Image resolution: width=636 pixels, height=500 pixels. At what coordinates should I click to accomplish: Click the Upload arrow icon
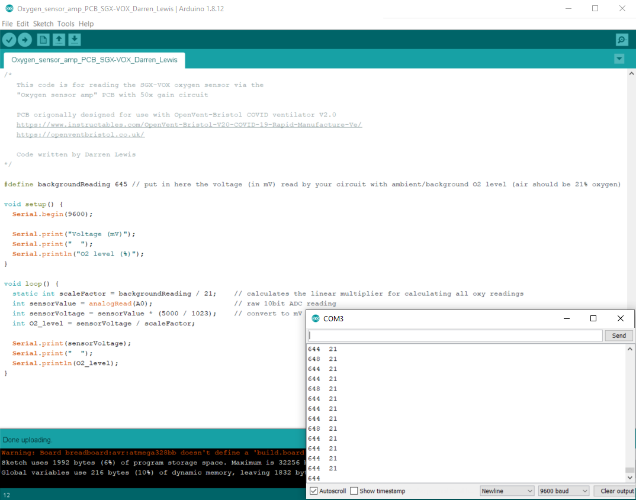click(25, 40)
